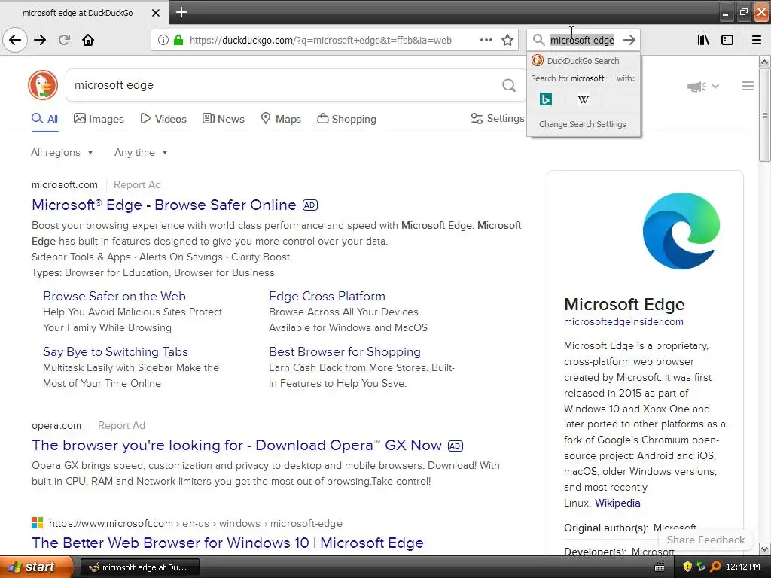Click the tray network connection icon
771x578 pixels.
pos(701,567)
